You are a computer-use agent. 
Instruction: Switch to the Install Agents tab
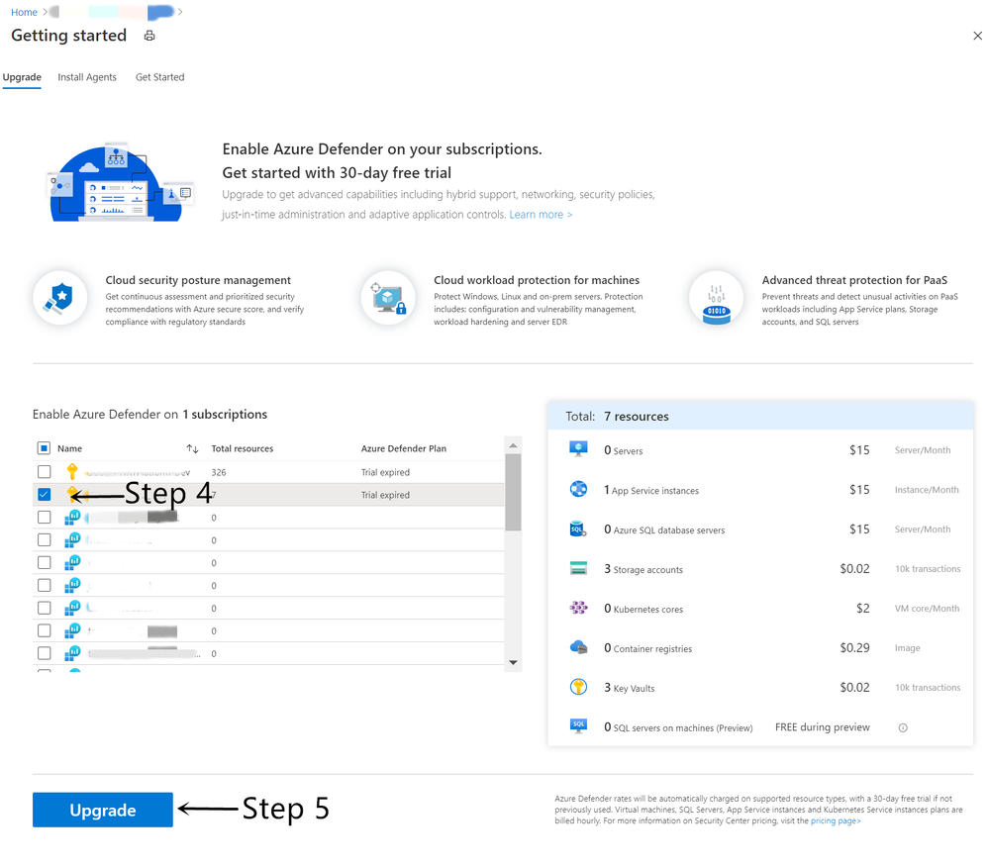pos(87,77)
